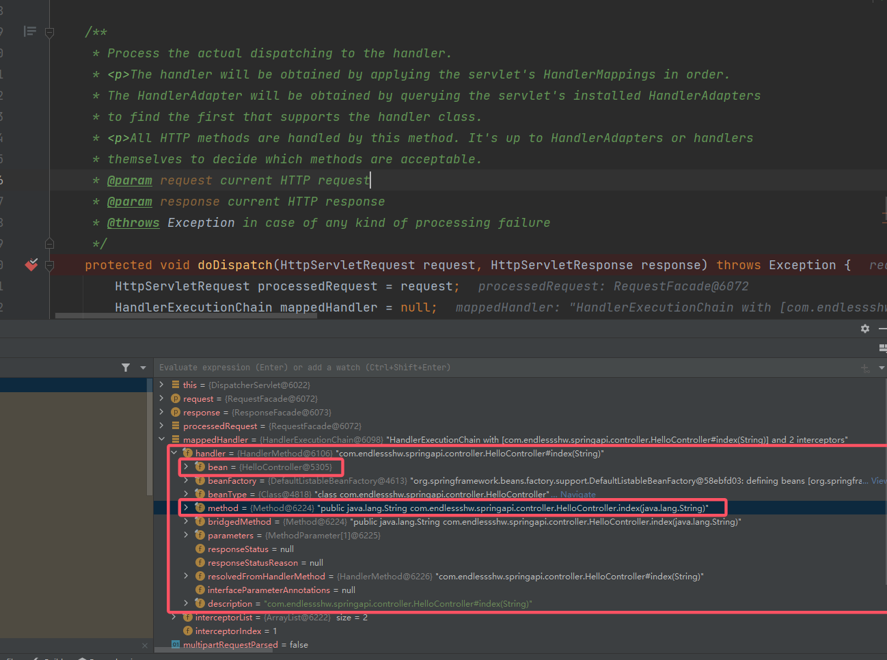This screenshot has width=887, height=660.
Task: Open the frames filter dropdown arrow
Action: tap(143, 368)
